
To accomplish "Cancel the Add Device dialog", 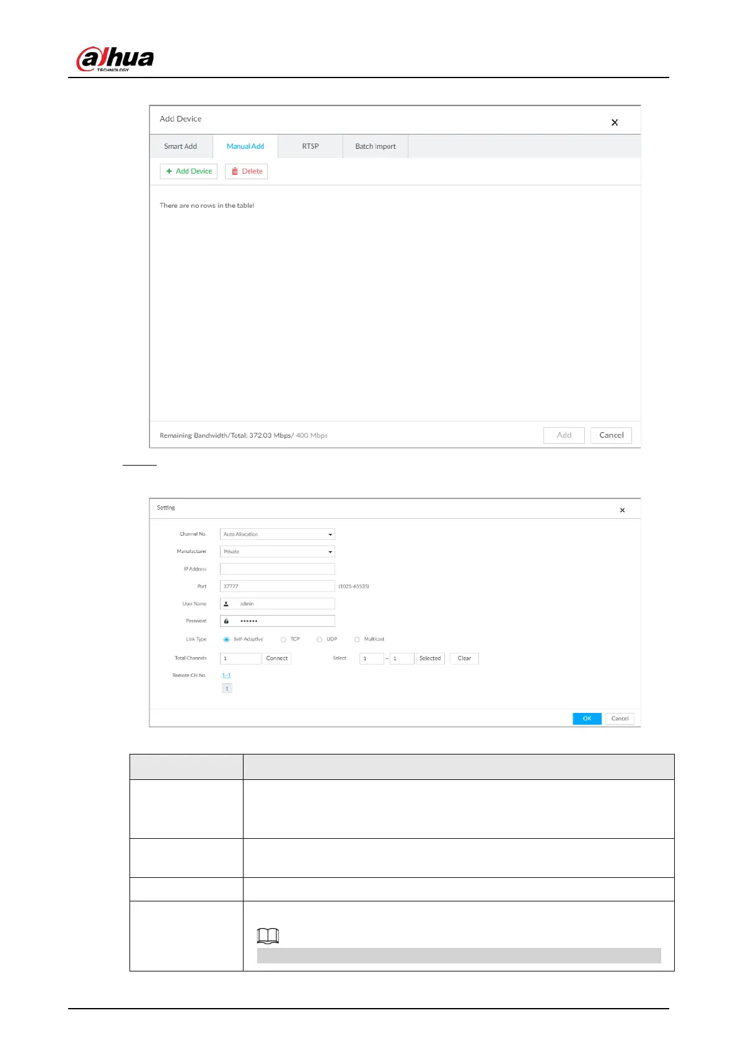I will coord(612,435).
